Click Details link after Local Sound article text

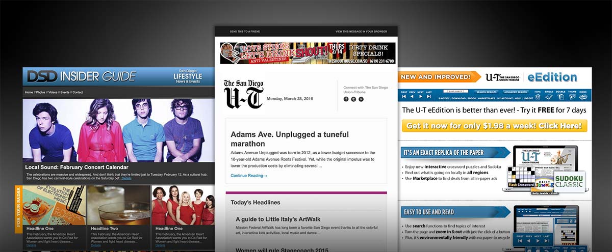pos(126,178)
